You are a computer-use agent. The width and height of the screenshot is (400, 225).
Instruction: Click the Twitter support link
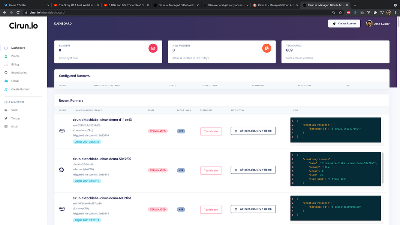click(x=16, y=118)
